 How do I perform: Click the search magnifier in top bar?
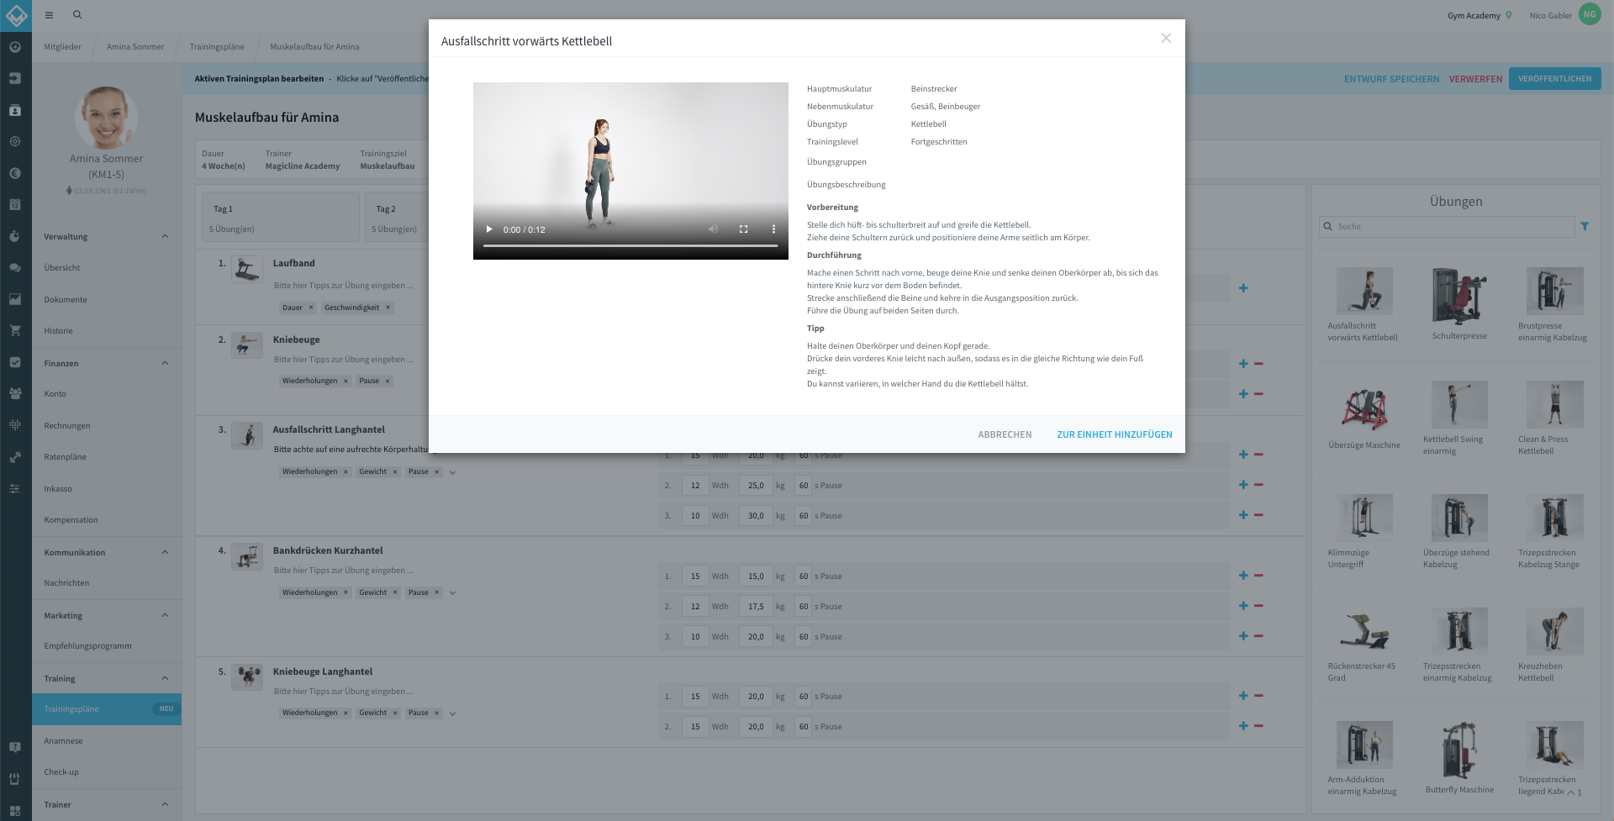pos(77,14)
